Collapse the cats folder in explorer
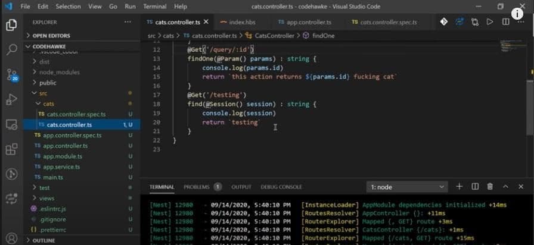This screenshot has width=534, height=245. (x=39, y=103)
